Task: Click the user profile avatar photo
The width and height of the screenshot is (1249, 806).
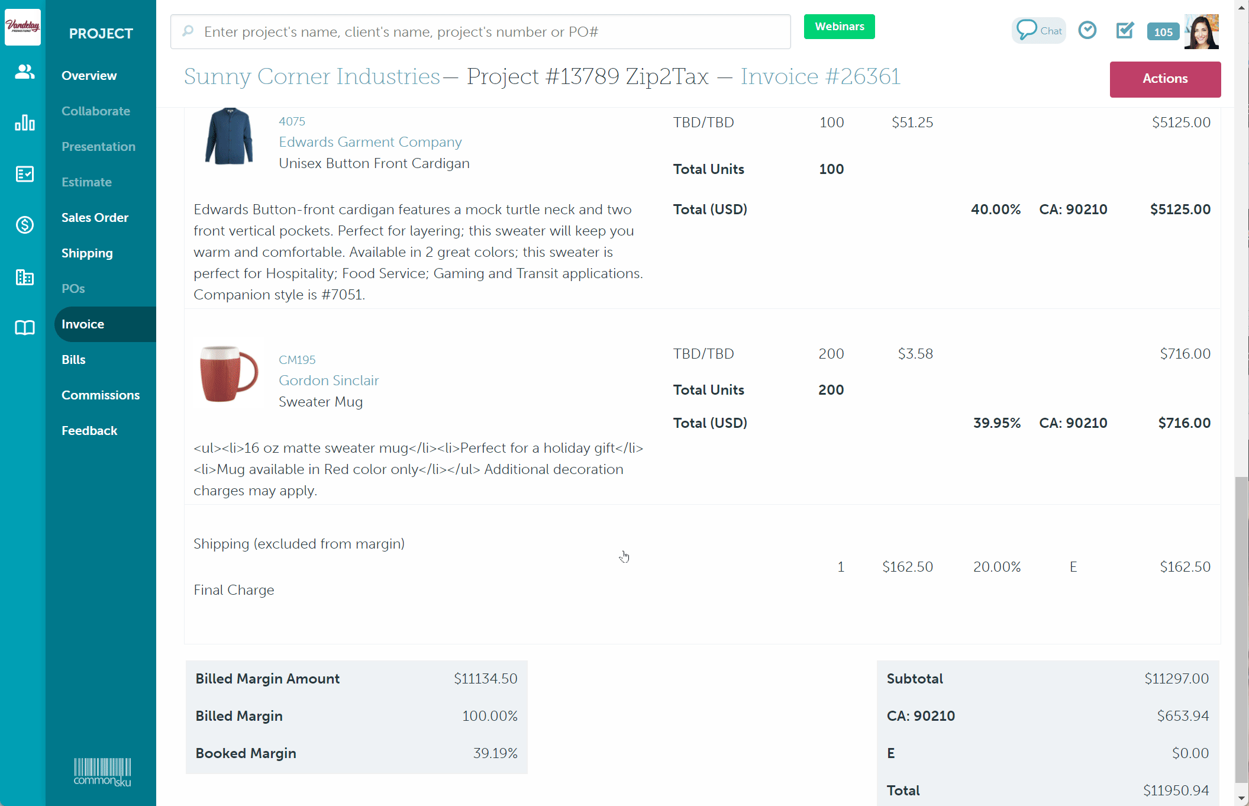Action: coord(1201,31)
